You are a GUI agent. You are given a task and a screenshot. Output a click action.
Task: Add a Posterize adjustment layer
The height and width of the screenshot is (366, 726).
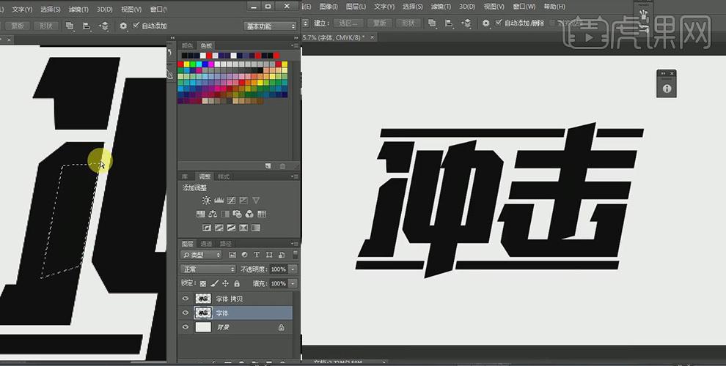pos(219,228)
